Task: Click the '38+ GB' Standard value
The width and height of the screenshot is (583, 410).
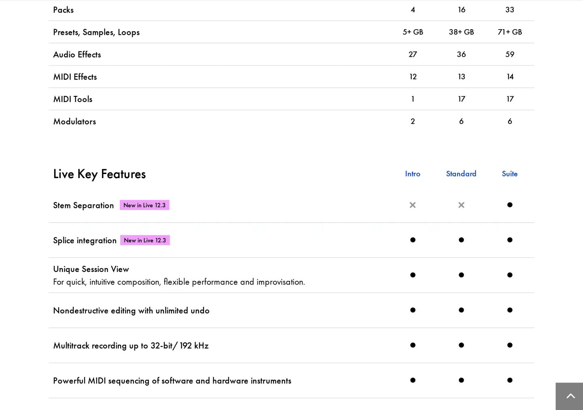Action: pos(461,32)
